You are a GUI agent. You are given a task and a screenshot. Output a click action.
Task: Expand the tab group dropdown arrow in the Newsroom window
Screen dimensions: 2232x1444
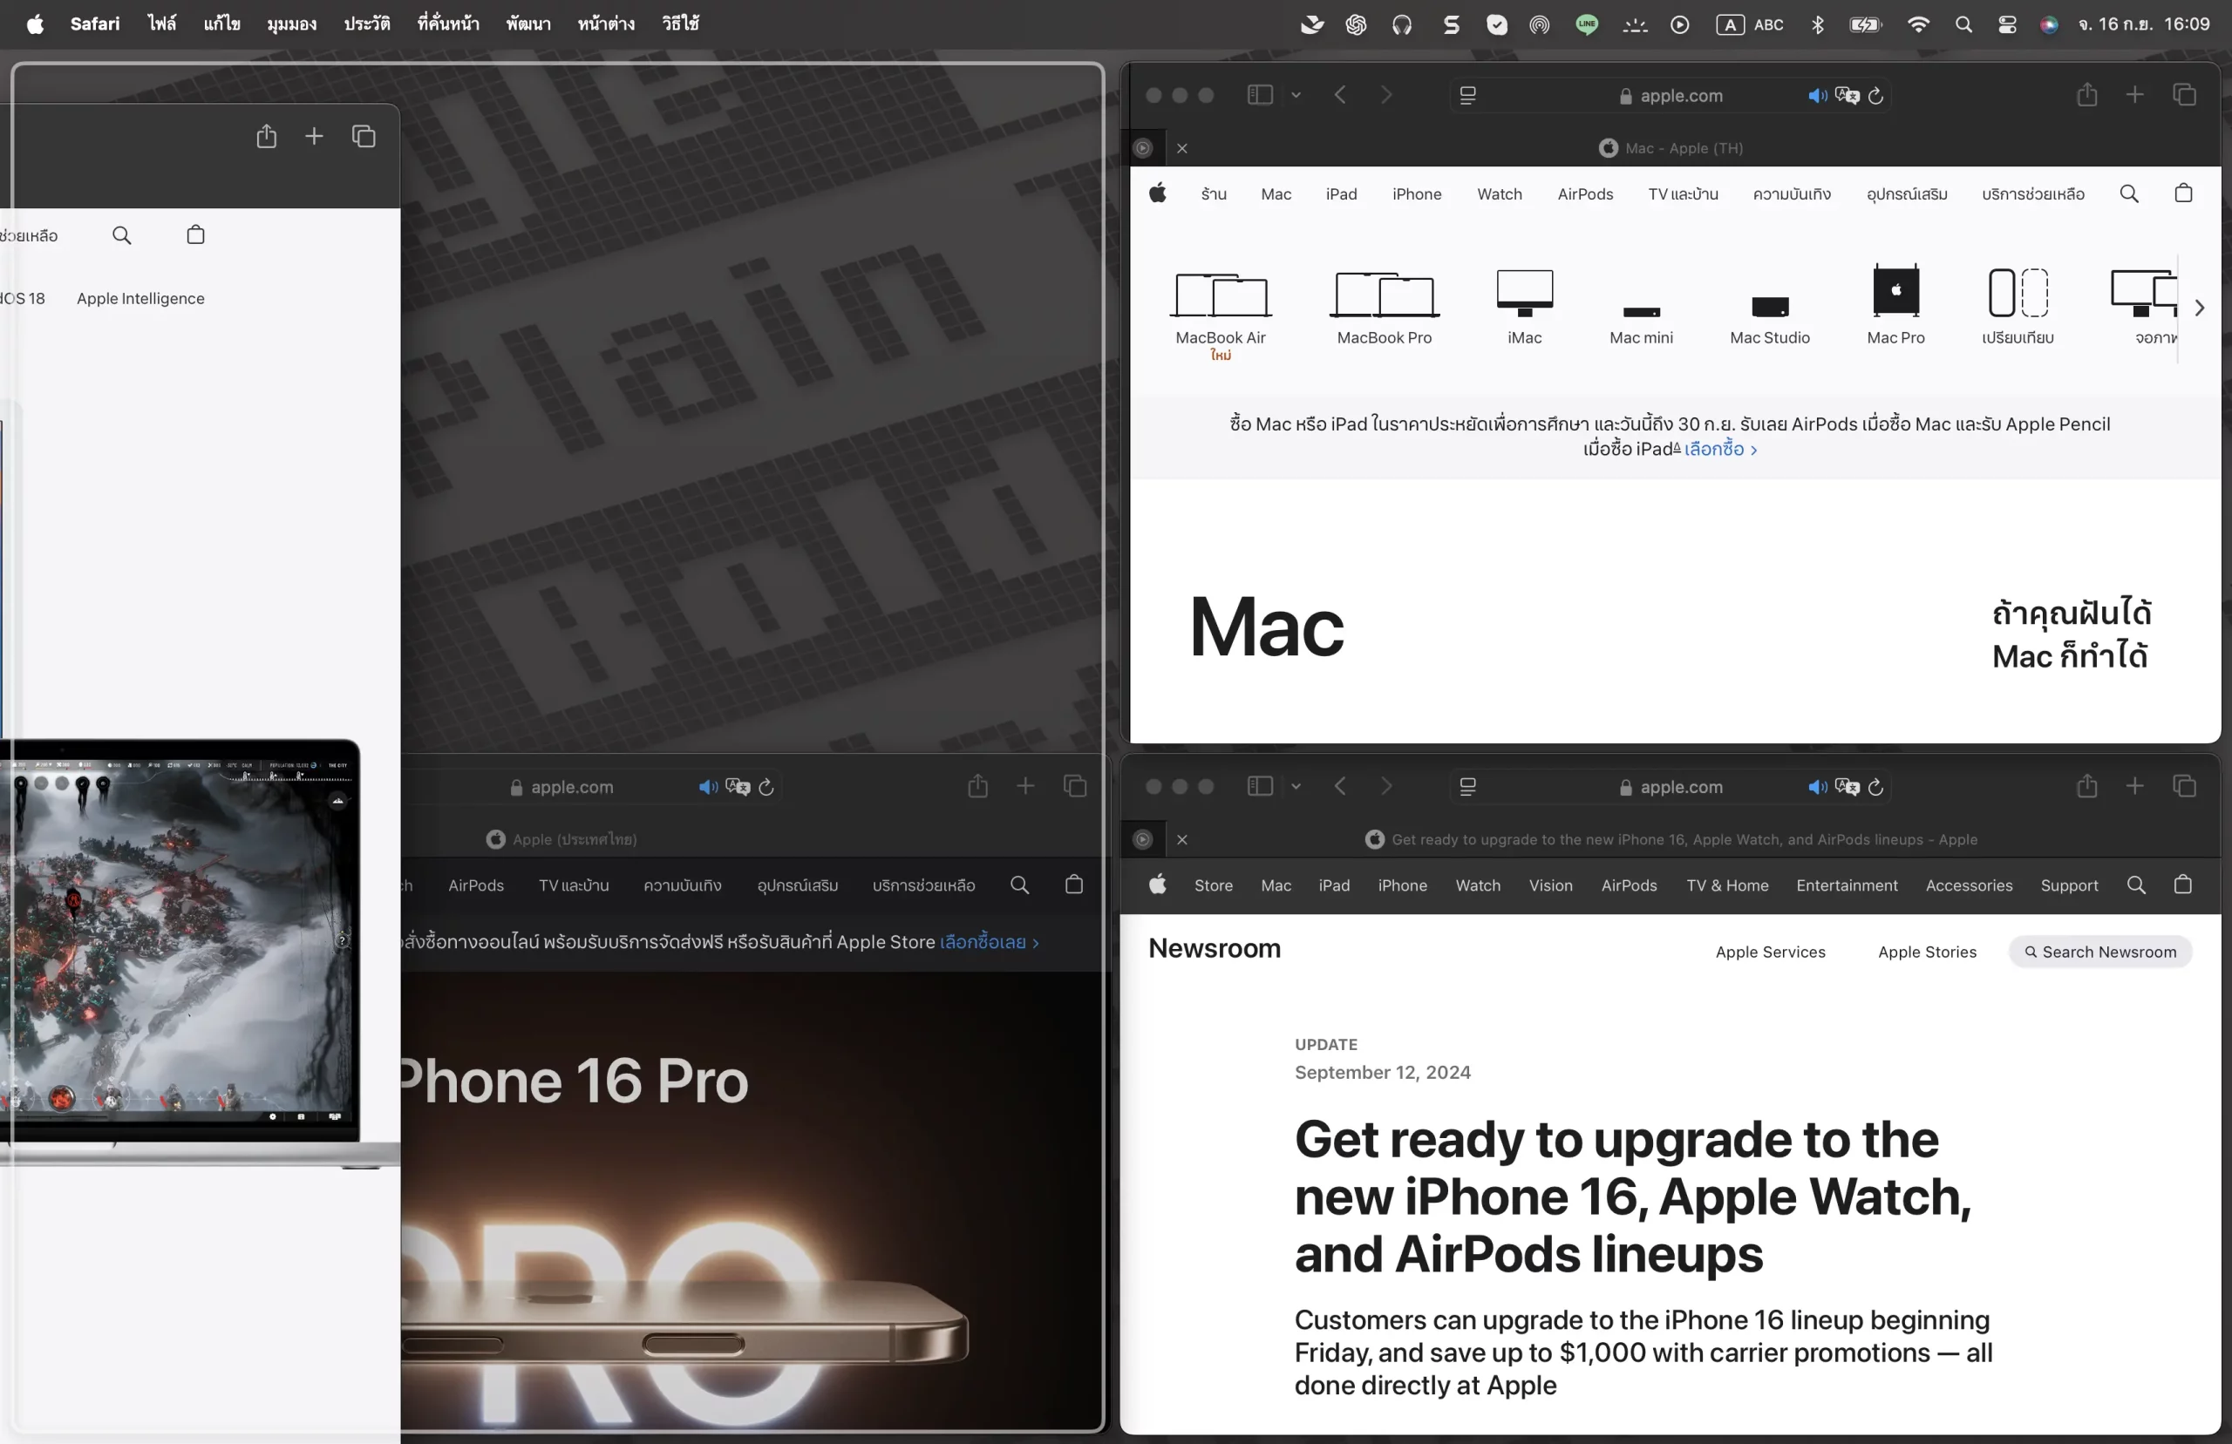point(1296,787)
